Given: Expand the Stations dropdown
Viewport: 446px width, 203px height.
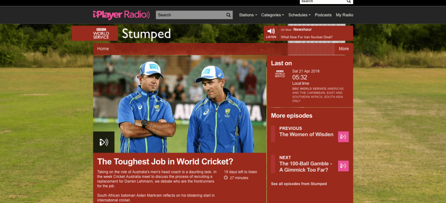Looking at the screenshot, I should click(x=248, y=15).
